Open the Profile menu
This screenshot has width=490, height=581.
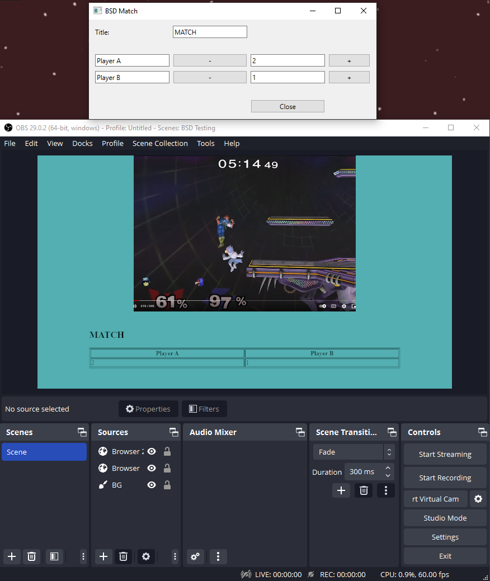coord(112,143)
